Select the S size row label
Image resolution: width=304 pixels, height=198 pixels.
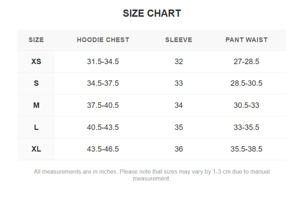36,83
